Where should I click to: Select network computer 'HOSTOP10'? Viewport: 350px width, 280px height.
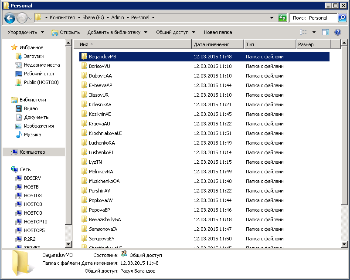point(35,221)
